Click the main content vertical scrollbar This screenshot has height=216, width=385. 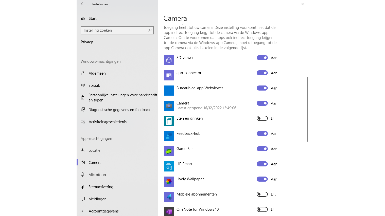[308, 109]
